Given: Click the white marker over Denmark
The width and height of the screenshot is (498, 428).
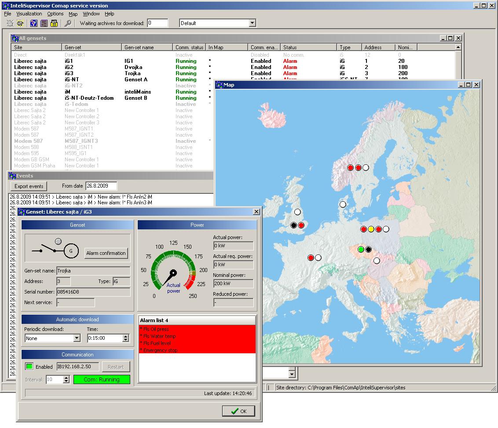Looking at the screenshot, I should [343, 205].
